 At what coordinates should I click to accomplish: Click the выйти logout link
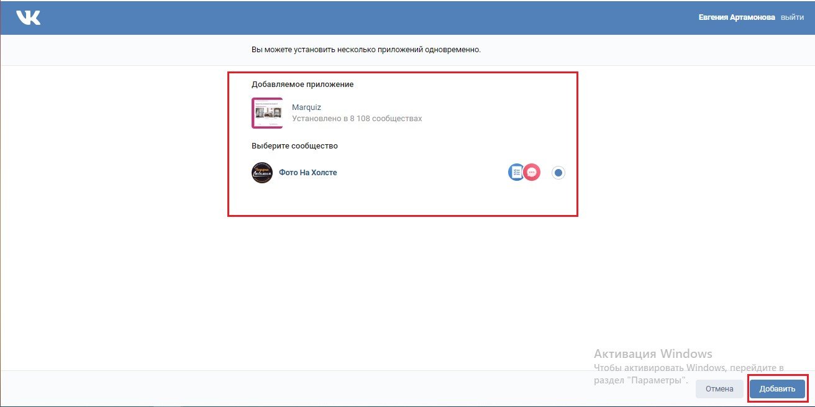click(x=793, y=17)
